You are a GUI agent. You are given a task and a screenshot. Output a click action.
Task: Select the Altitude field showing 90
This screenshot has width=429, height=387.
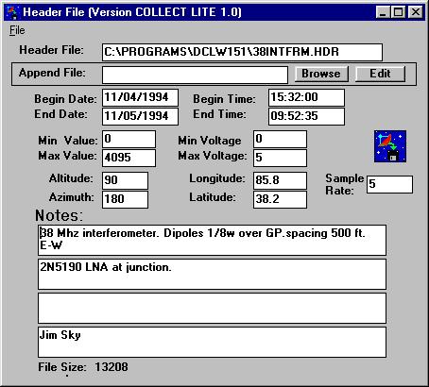coord(125,180)
